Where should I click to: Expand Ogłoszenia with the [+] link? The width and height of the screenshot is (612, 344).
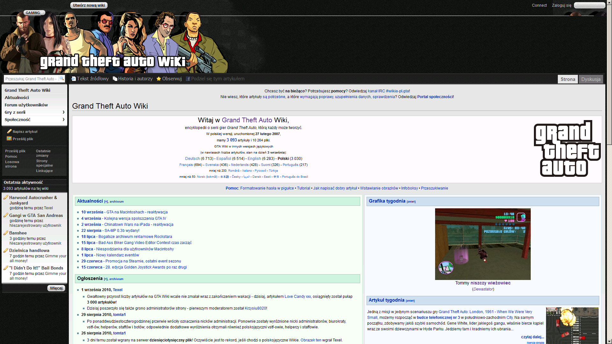click(106, 279)
